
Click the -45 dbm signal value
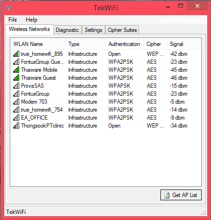179,70
